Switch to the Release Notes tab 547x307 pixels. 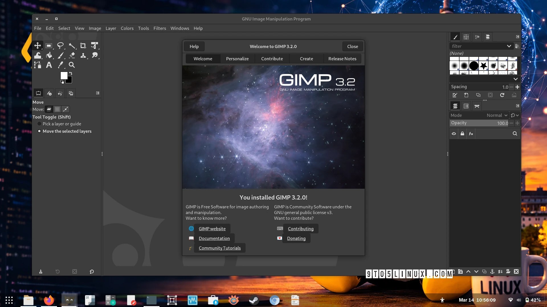pos(342,59)
